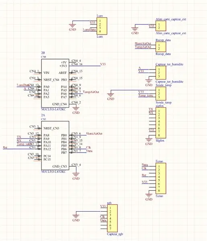The width and height of the screenshot is (207, 241).
Task: Select the Lum connector component
Action: pyautogui.click(x=102, y=26)
